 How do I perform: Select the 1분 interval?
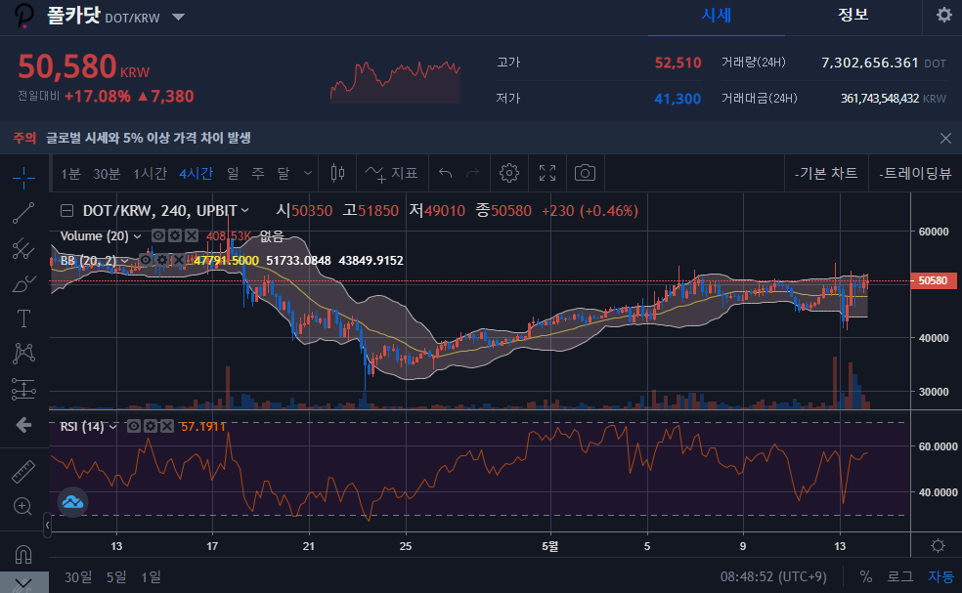pos(70,174)
